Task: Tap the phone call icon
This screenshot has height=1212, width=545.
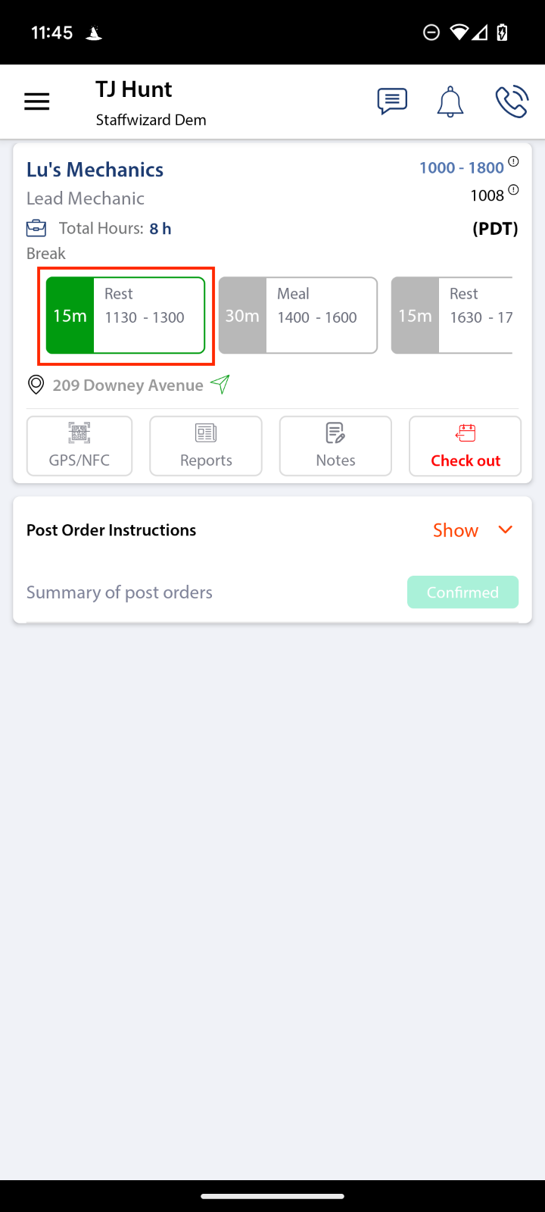Action: point(511,102)
